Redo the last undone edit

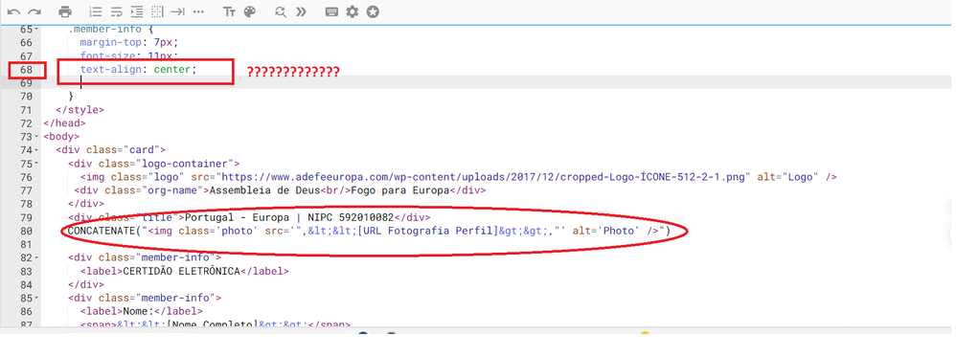point(34,11)
